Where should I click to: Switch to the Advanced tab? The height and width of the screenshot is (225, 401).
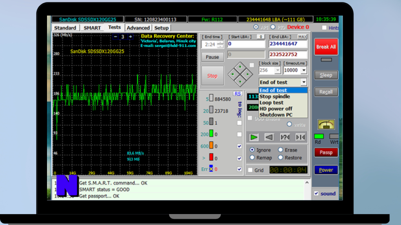tap(138, 28)
